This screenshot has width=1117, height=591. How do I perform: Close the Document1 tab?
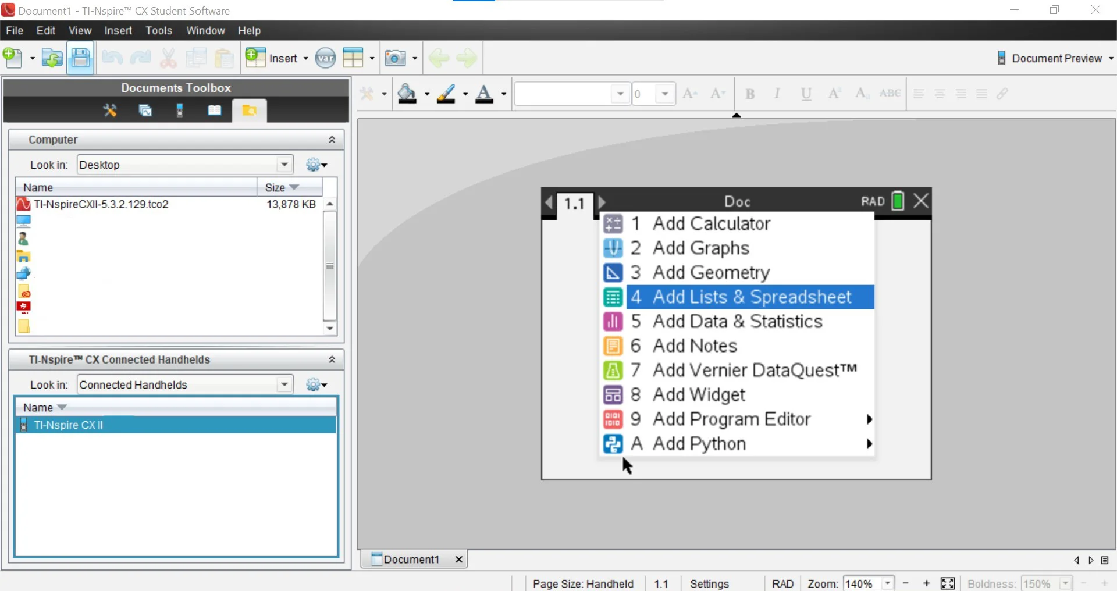pos(458,560)
